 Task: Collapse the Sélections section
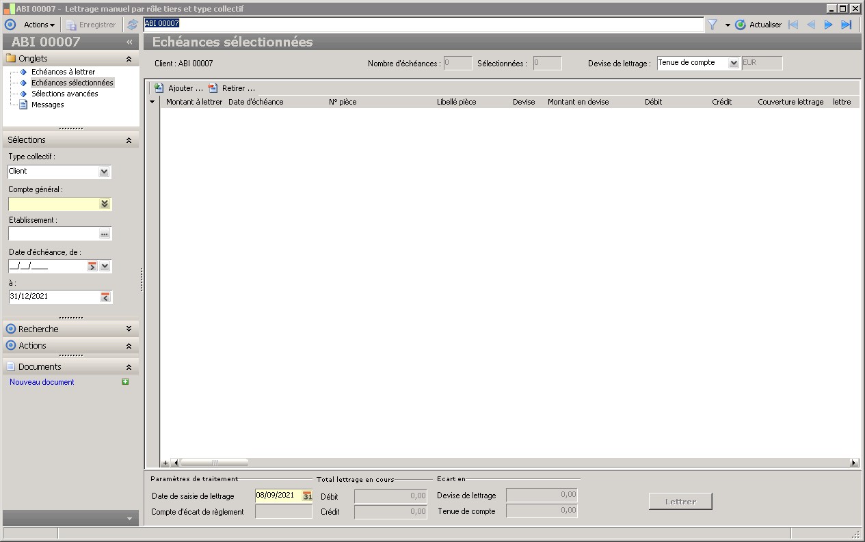pos(129,140)
